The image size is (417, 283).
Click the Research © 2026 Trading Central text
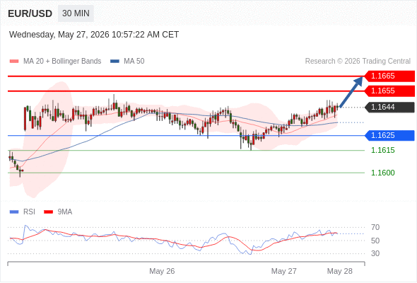(x=358, y=62)
